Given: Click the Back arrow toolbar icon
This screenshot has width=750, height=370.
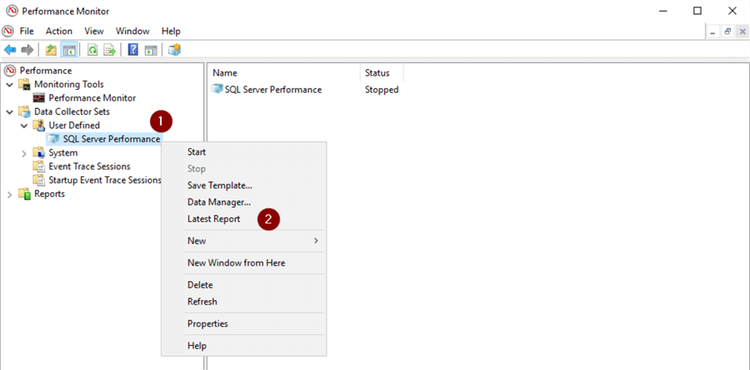Looking at the screenshot, I should pos(10,50).
